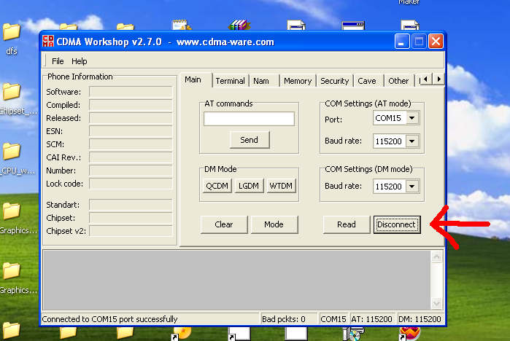Switch to the Terminal tab

tap(231, 81)
